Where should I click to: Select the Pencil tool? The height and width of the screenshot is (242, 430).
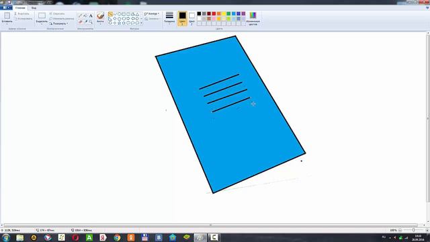80,16
